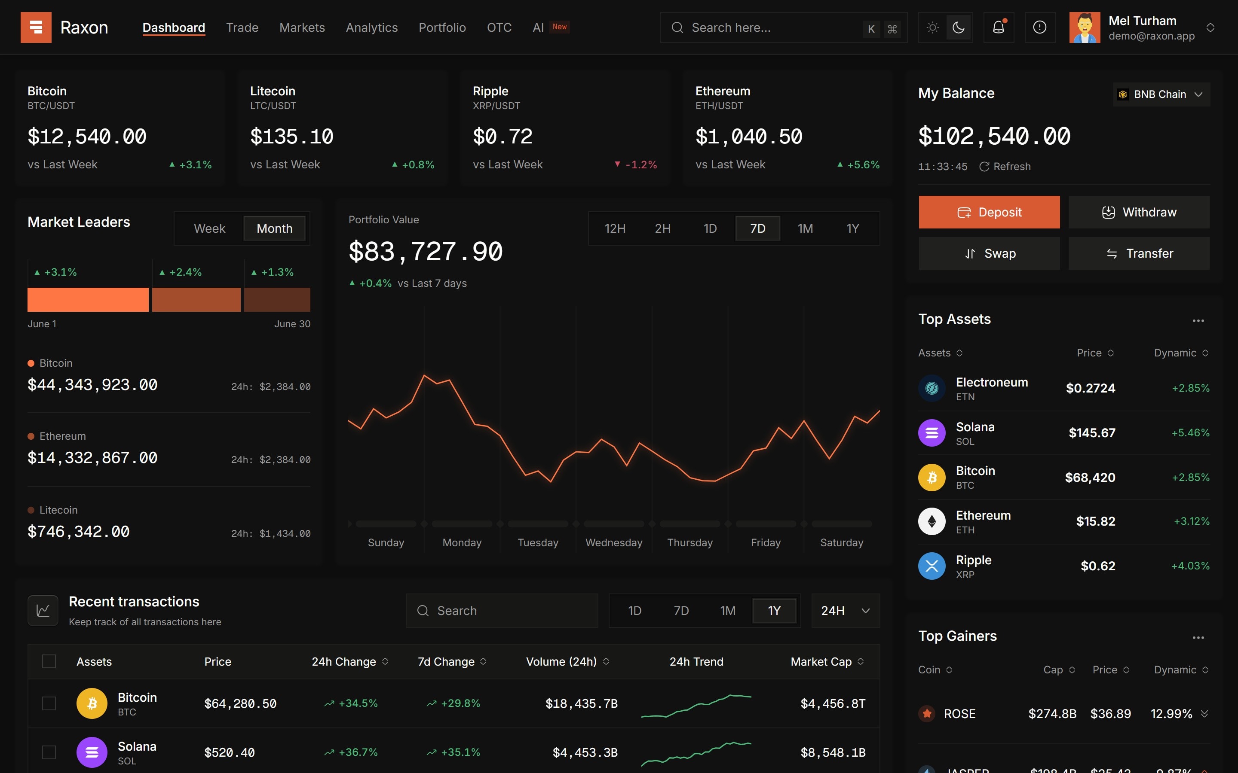The width and height of the screenshot is (1238, 773).
Task: Switch to dark mode moon icon
Action: point(958,27)
